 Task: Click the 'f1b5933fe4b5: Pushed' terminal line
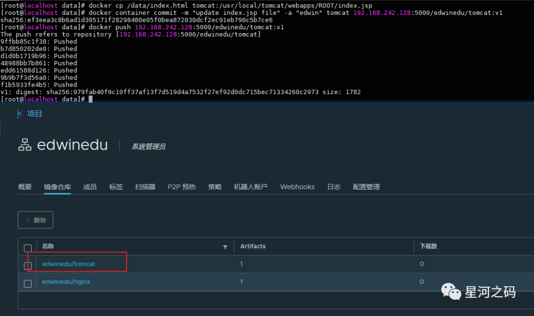point(39,85)
